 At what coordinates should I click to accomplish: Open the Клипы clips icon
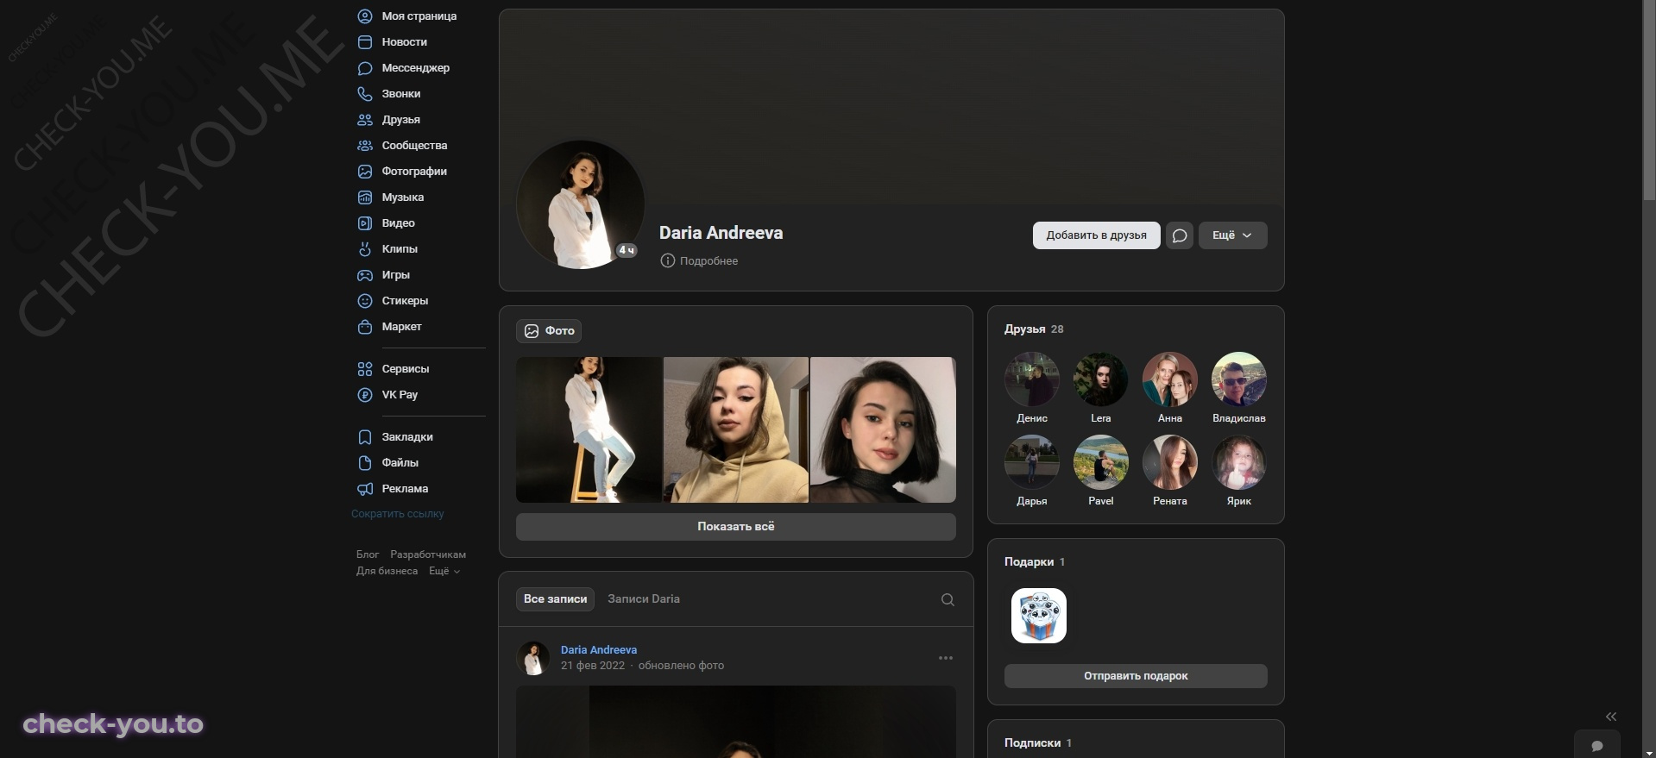click(x=365, y=249)
